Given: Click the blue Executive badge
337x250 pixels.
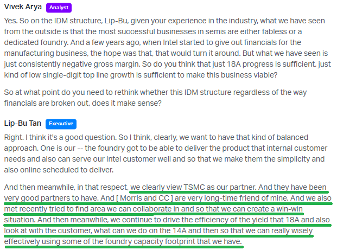Looking at the screenshot, I should [61, 124].
